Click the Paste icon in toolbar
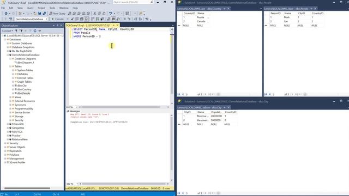 [x=104, y=14]
